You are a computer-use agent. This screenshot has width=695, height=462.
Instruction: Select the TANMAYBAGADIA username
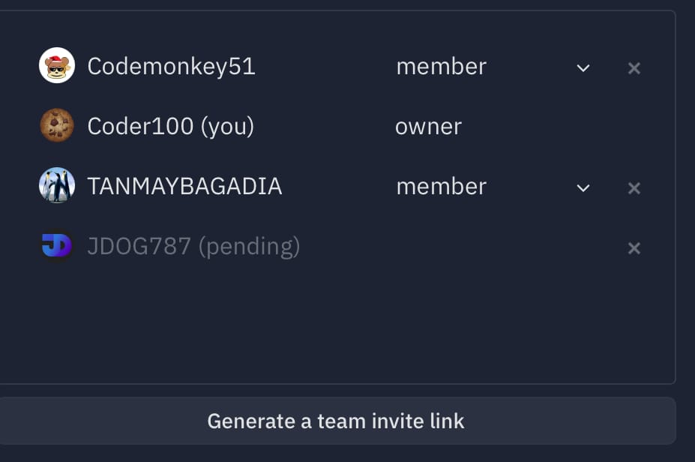tap(185, 186)
